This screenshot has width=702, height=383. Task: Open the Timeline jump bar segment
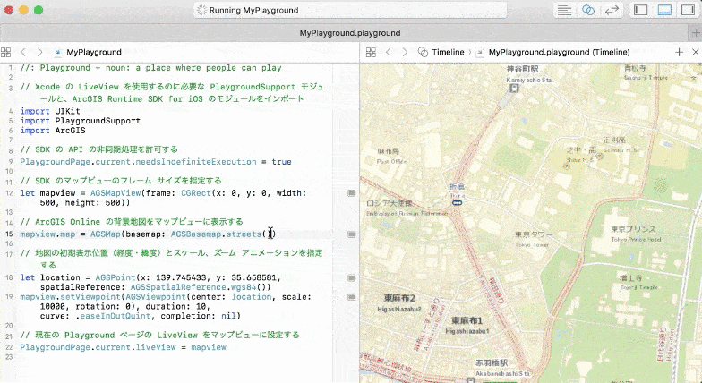point(441,52)
